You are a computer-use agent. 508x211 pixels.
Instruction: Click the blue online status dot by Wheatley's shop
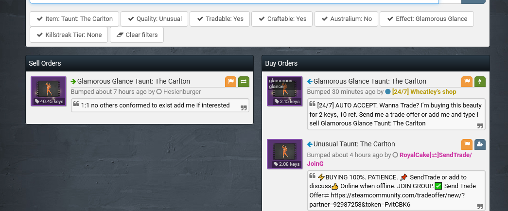point(388,92)
